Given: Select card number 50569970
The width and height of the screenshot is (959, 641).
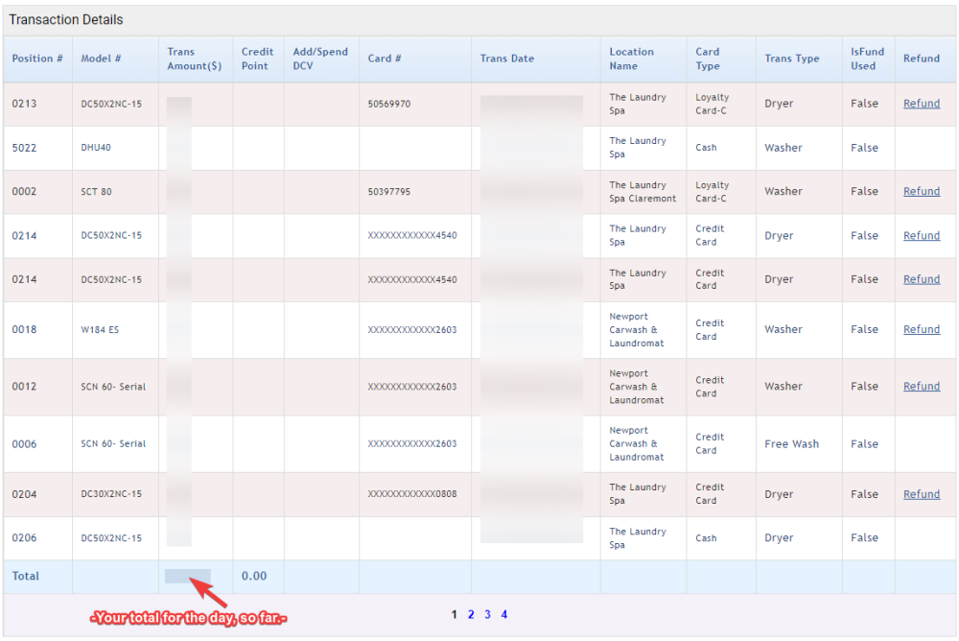Looking at the screenshot, I should (389, 104).
